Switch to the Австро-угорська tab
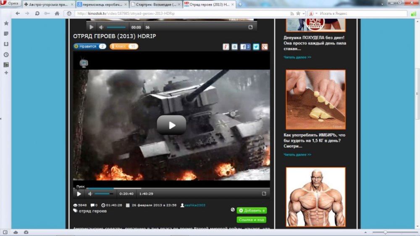The image size is (420, 236). [x=49, y=4]
